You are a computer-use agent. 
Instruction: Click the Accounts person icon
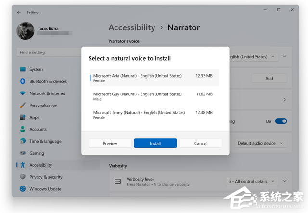coord(22,129)
